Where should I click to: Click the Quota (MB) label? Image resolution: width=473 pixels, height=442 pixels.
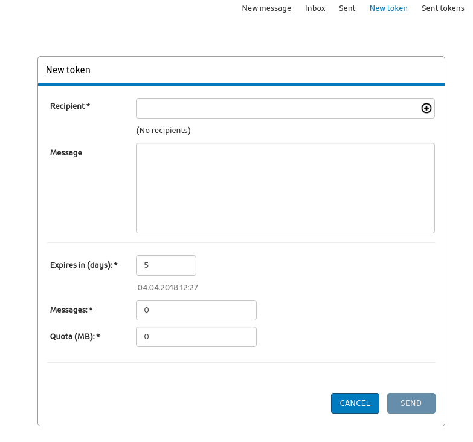74,337
